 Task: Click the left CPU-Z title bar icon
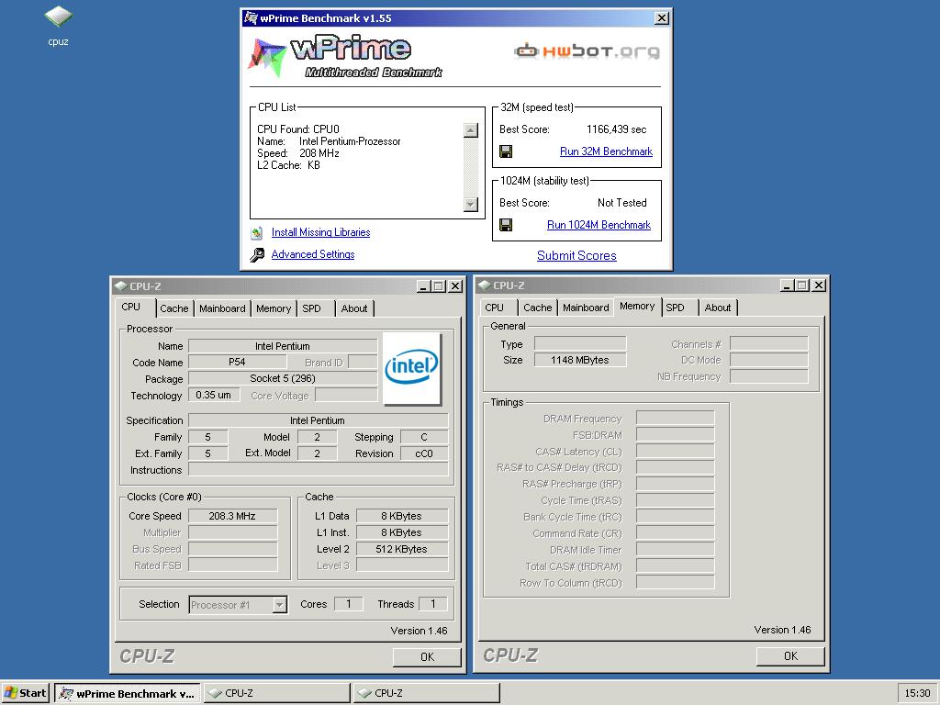click(120, 286)
